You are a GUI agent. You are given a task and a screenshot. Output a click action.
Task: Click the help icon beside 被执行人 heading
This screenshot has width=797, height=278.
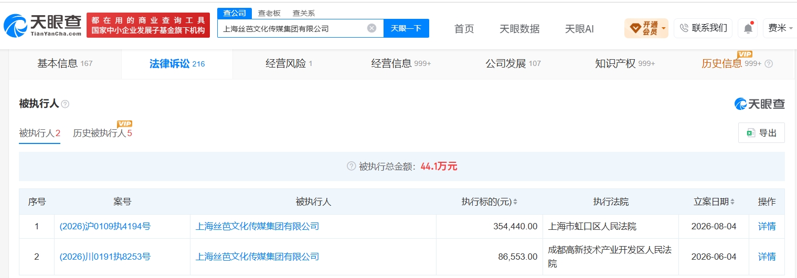point(65,104)
